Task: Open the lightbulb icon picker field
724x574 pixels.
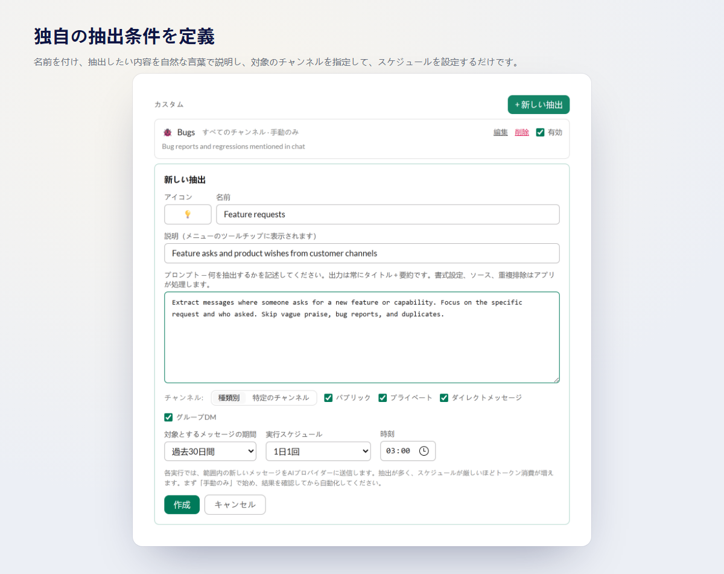Action: [188, 214]
